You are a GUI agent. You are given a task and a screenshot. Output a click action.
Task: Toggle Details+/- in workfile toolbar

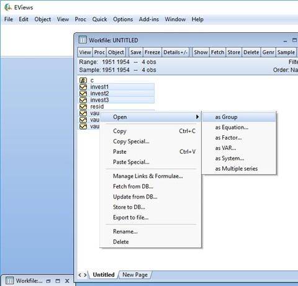176,52
